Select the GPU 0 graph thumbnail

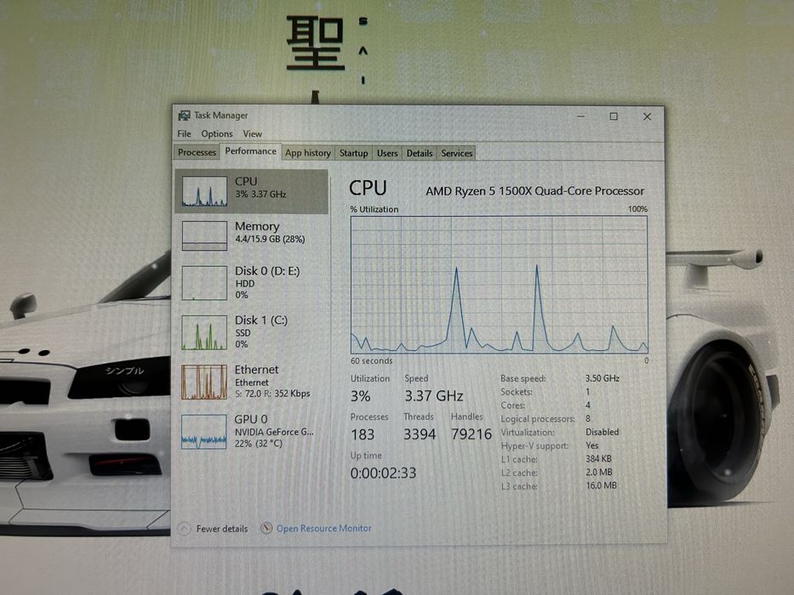204,432
